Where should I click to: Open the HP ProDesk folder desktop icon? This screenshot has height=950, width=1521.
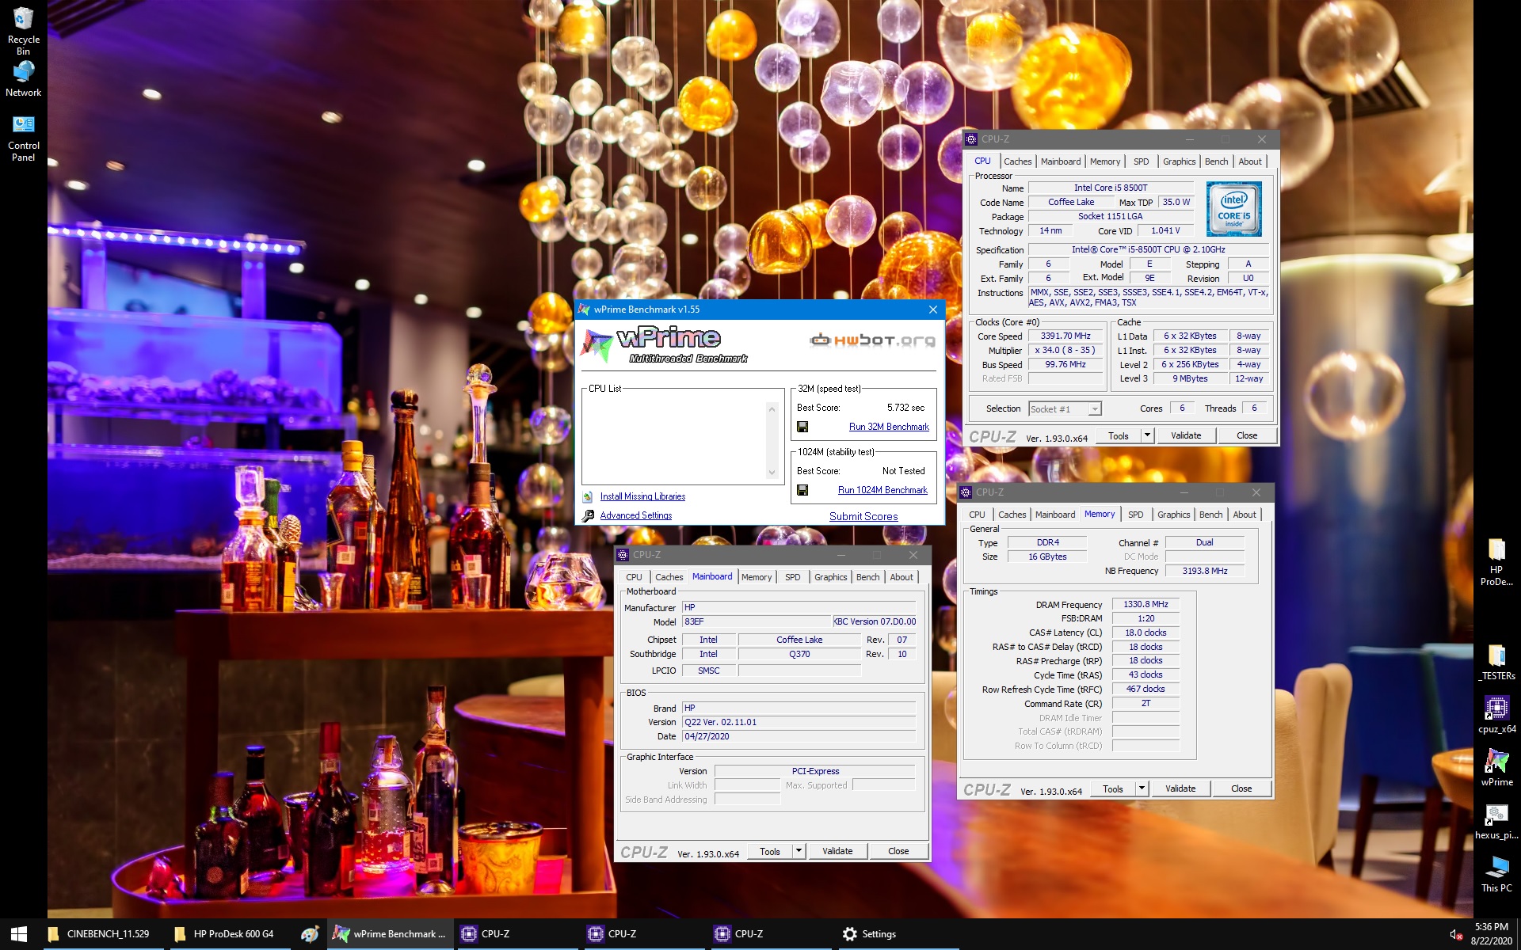tap(1496, 562)
